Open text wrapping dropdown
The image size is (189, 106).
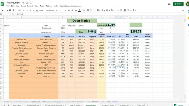click(108, 11)
